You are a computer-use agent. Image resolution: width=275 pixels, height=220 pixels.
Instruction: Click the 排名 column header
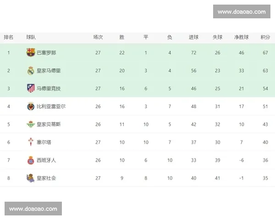coord(8,37)
